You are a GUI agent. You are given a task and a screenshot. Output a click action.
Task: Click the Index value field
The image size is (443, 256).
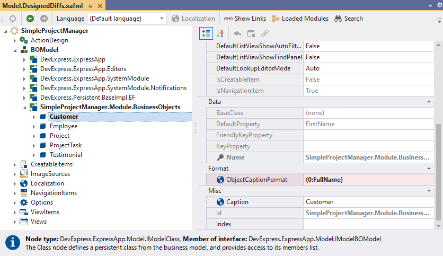[x=369, y=224]
